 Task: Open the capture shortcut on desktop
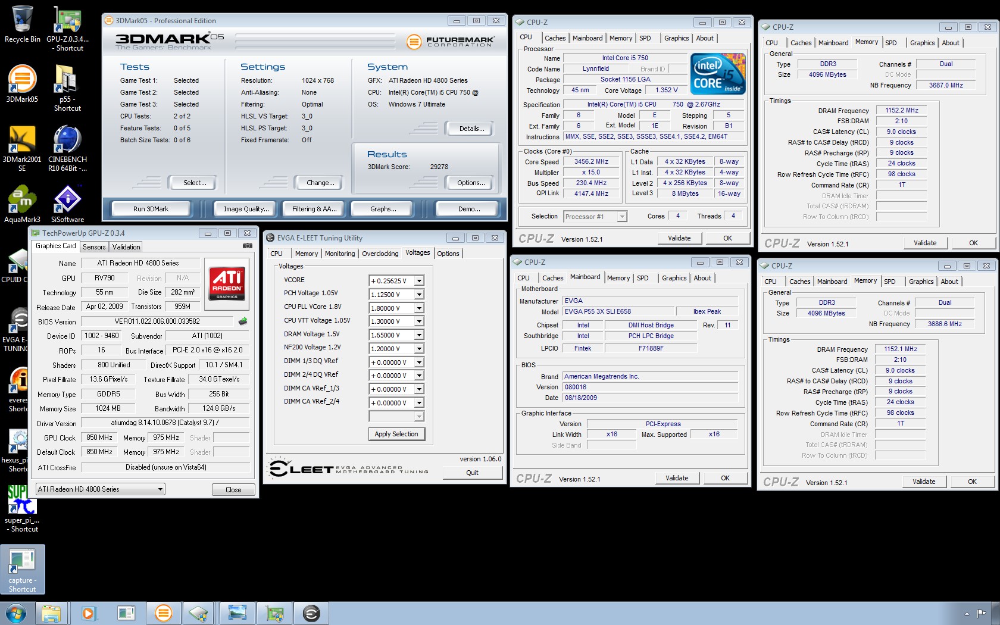(22, 570)
